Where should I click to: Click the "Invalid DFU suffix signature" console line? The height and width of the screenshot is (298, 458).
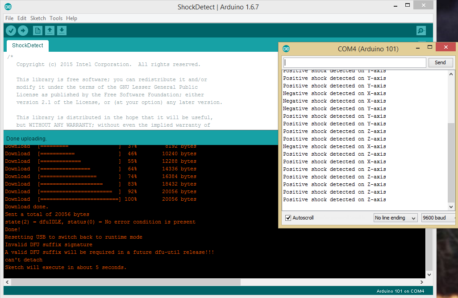[x=49, y=244]
